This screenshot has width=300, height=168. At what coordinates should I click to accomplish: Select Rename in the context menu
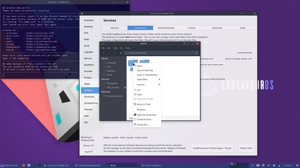(x=147, y=110)
